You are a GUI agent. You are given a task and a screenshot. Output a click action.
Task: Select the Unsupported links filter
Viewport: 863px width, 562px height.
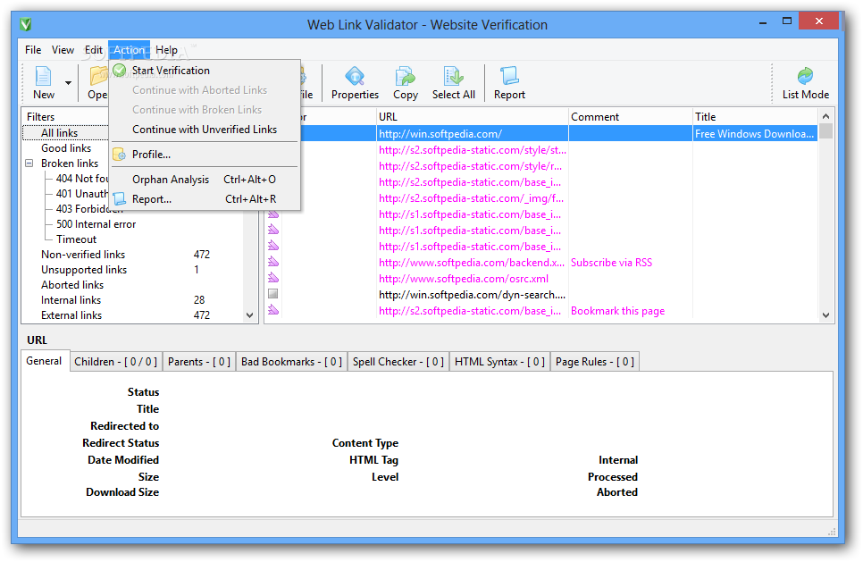pyautogui.click(x=84, y=270)
